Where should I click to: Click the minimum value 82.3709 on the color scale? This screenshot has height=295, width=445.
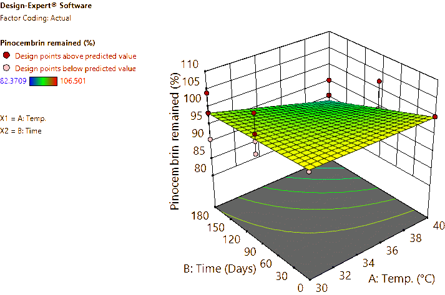click(11, 80)
